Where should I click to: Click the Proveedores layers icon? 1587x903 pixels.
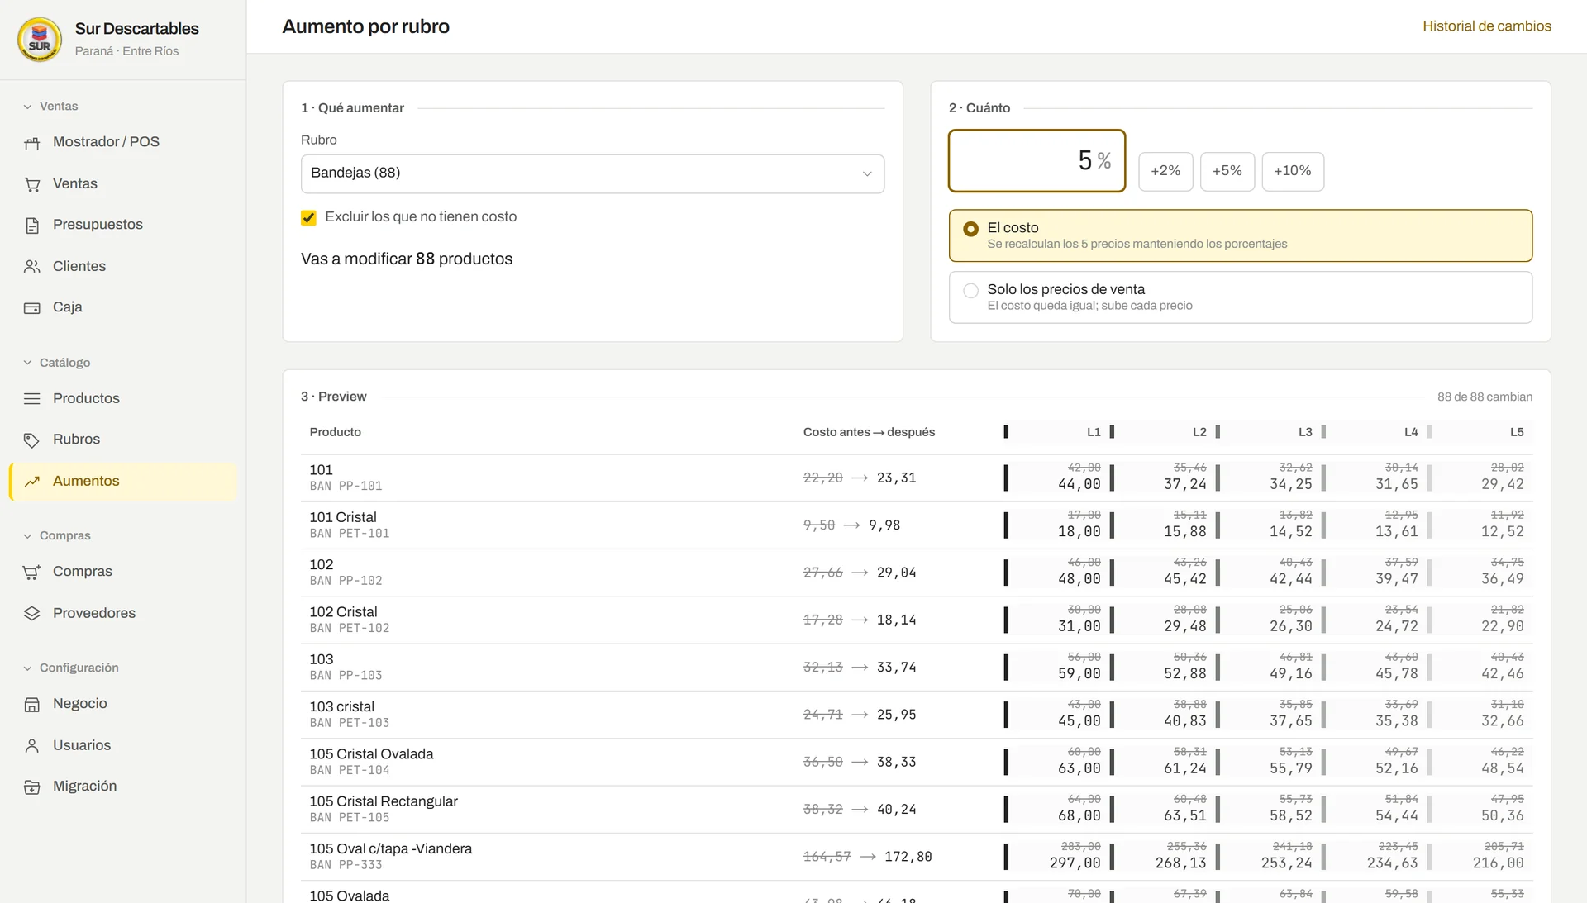(x=32, y=613)
